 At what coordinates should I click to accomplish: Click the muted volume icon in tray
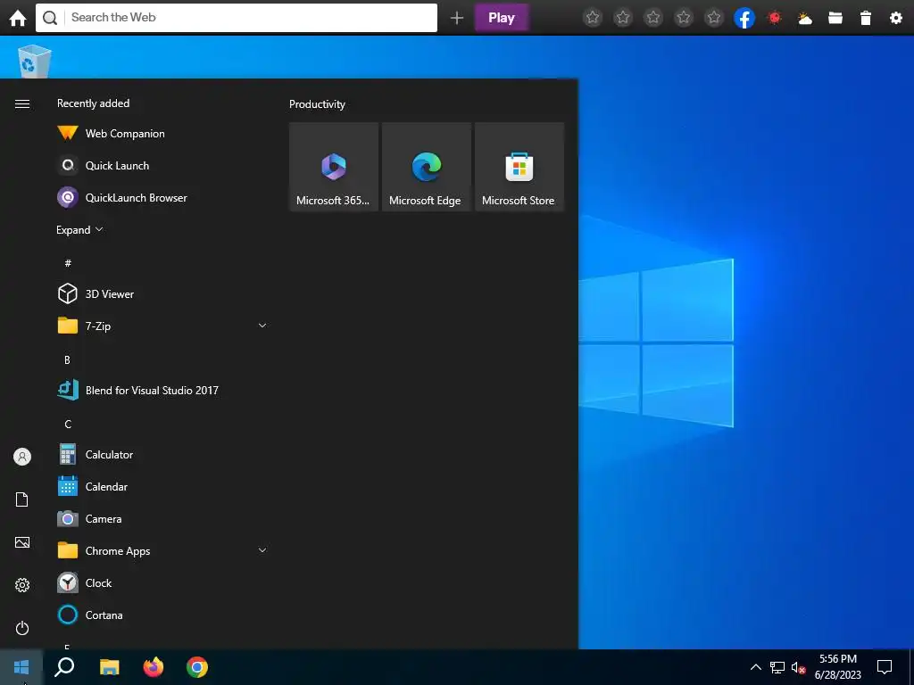pos(798,667)
